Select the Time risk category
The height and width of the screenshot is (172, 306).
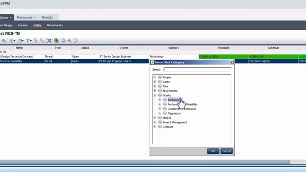point(165,86)
